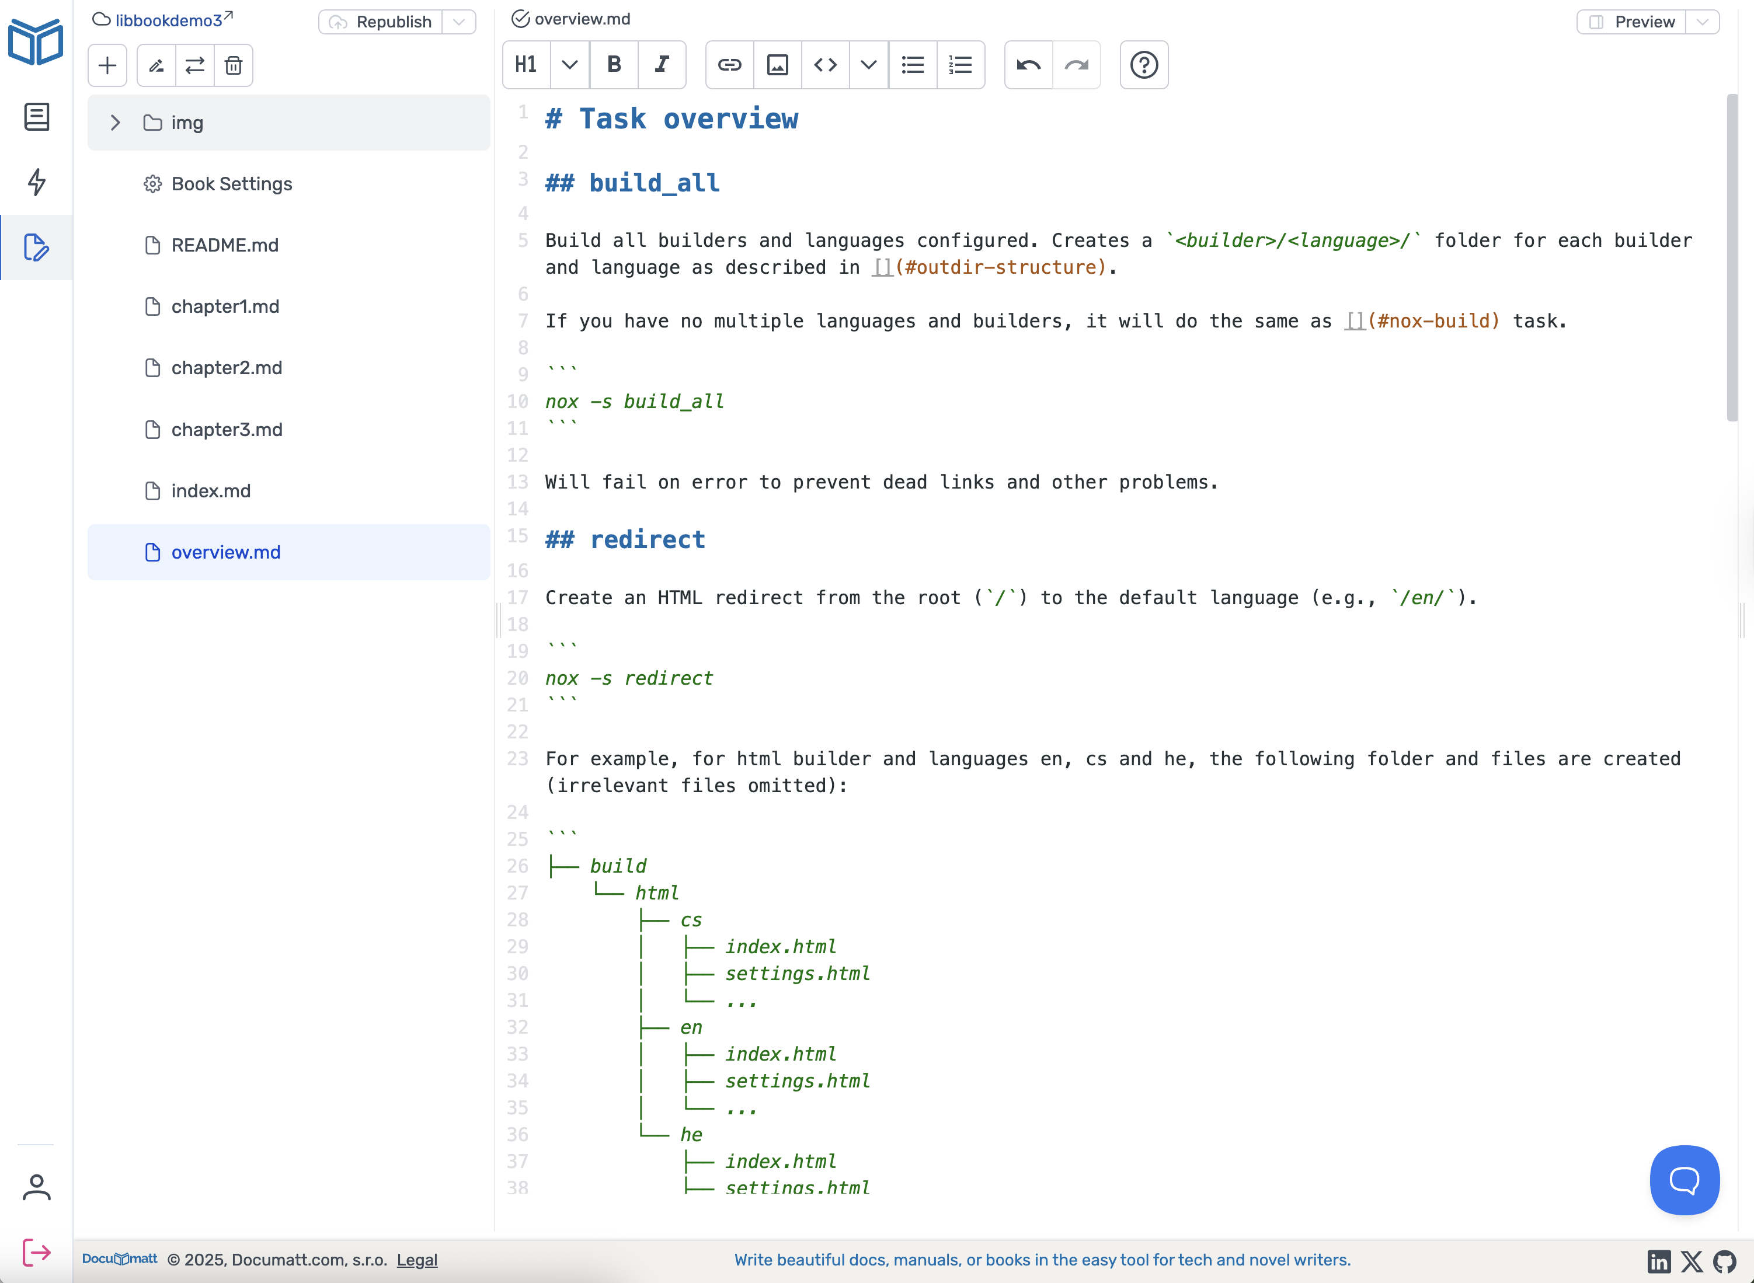
Task: Open the heading level H1 dropdown
Action: [569, 65]
